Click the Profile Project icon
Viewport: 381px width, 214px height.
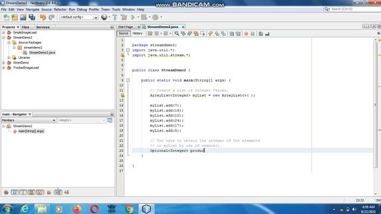point(155,17)
